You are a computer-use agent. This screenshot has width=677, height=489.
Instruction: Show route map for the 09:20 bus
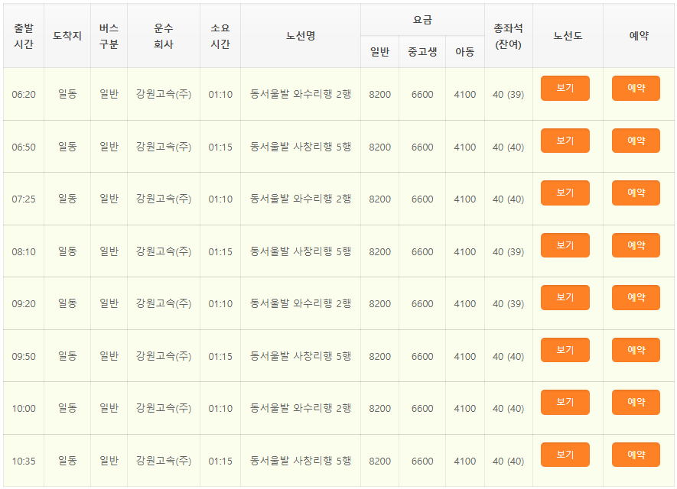565,297
